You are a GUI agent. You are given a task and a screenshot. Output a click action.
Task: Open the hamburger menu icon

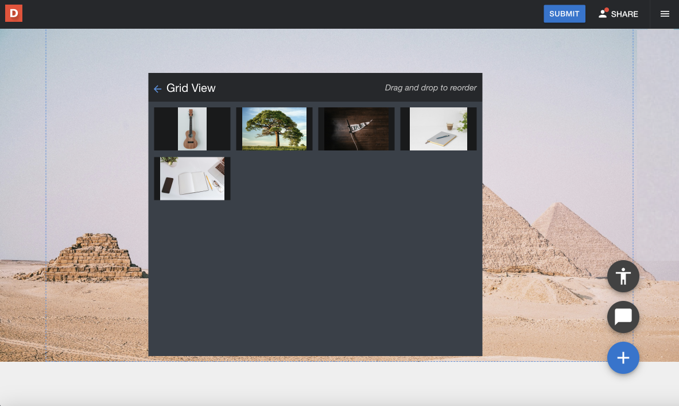tap(665, 14)
